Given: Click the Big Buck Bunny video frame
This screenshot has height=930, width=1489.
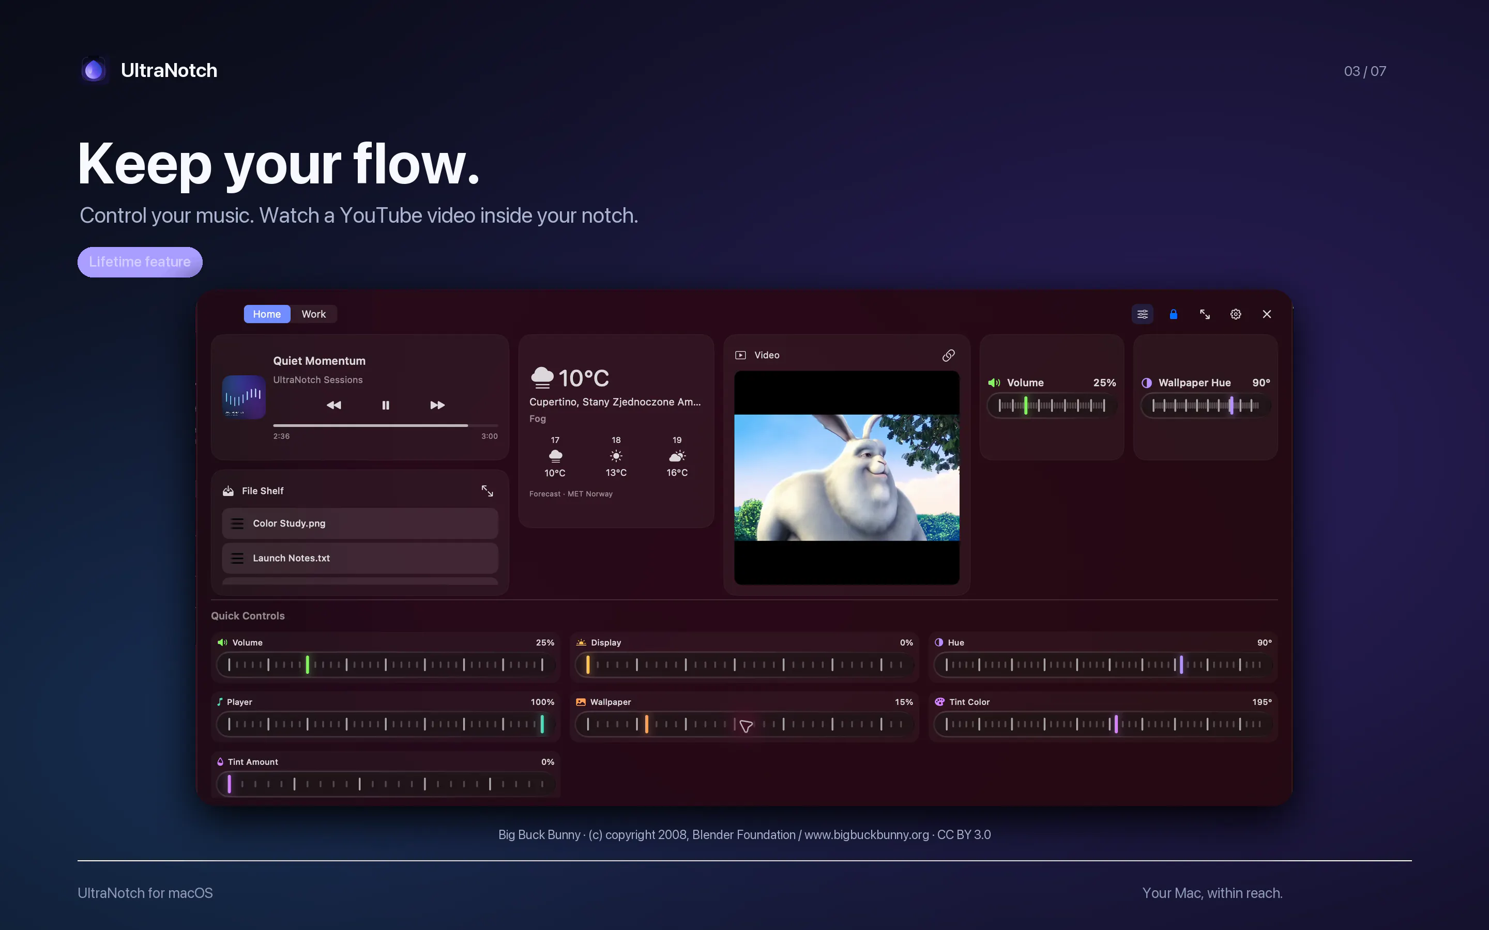Looking at the screenshot, I should (847, 477).
